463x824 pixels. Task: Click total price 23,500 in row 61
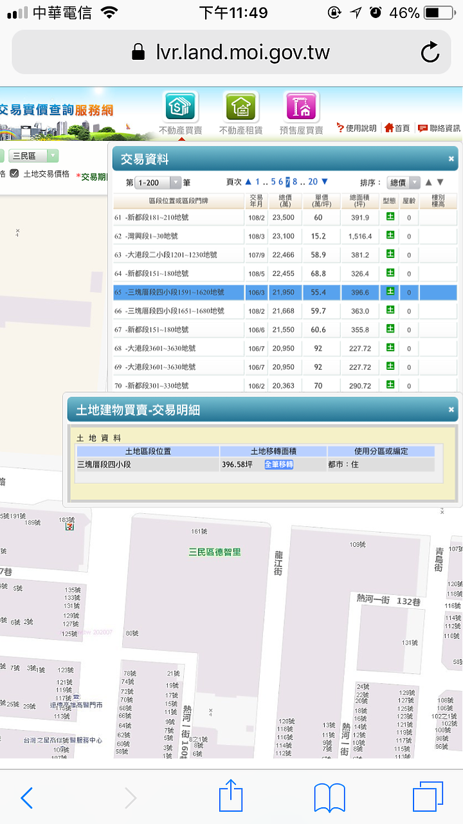[x=283, y=217]
